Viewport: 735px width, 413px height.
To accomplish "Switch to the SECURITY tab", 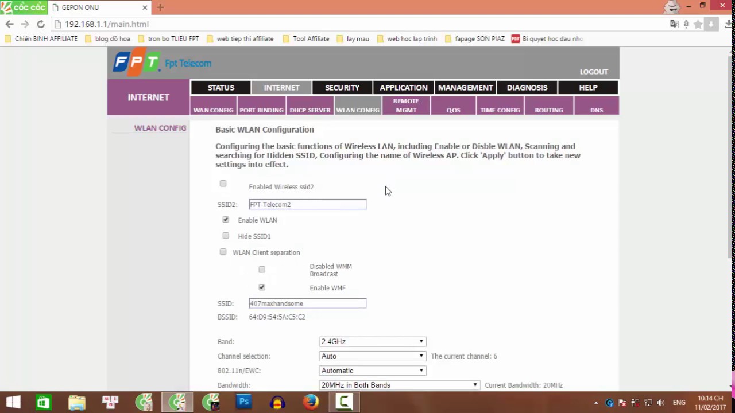I will tap(342, 88).
